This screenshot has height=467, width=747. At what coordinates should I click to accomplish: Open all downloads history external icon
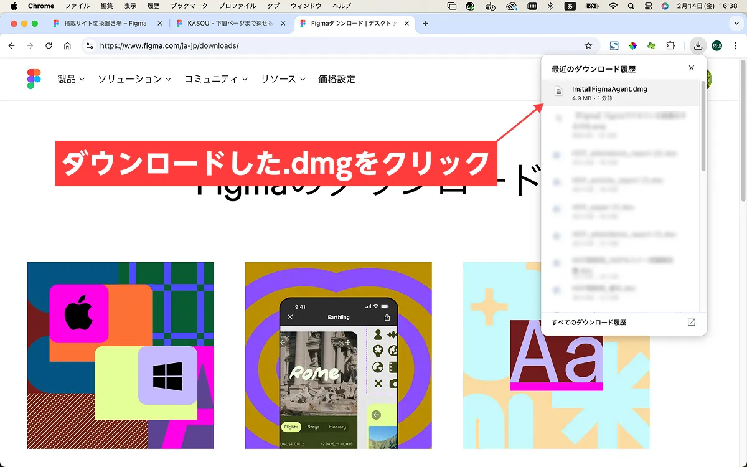coord(691,323)
